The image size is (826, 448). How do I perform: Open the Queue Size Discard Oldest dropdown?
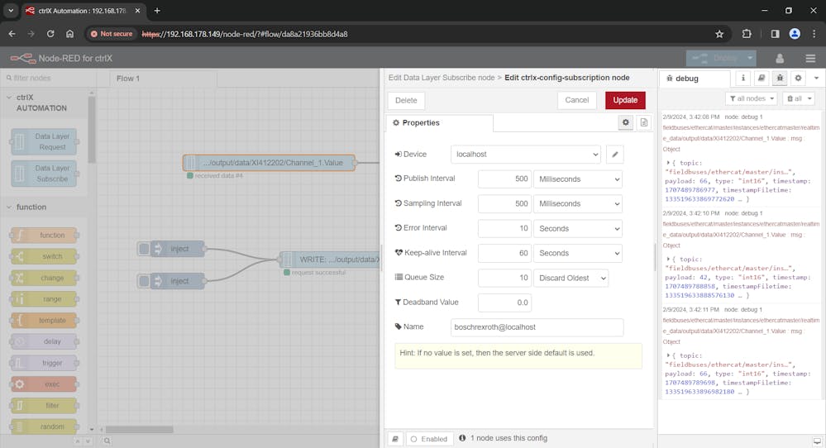[571, 278]
